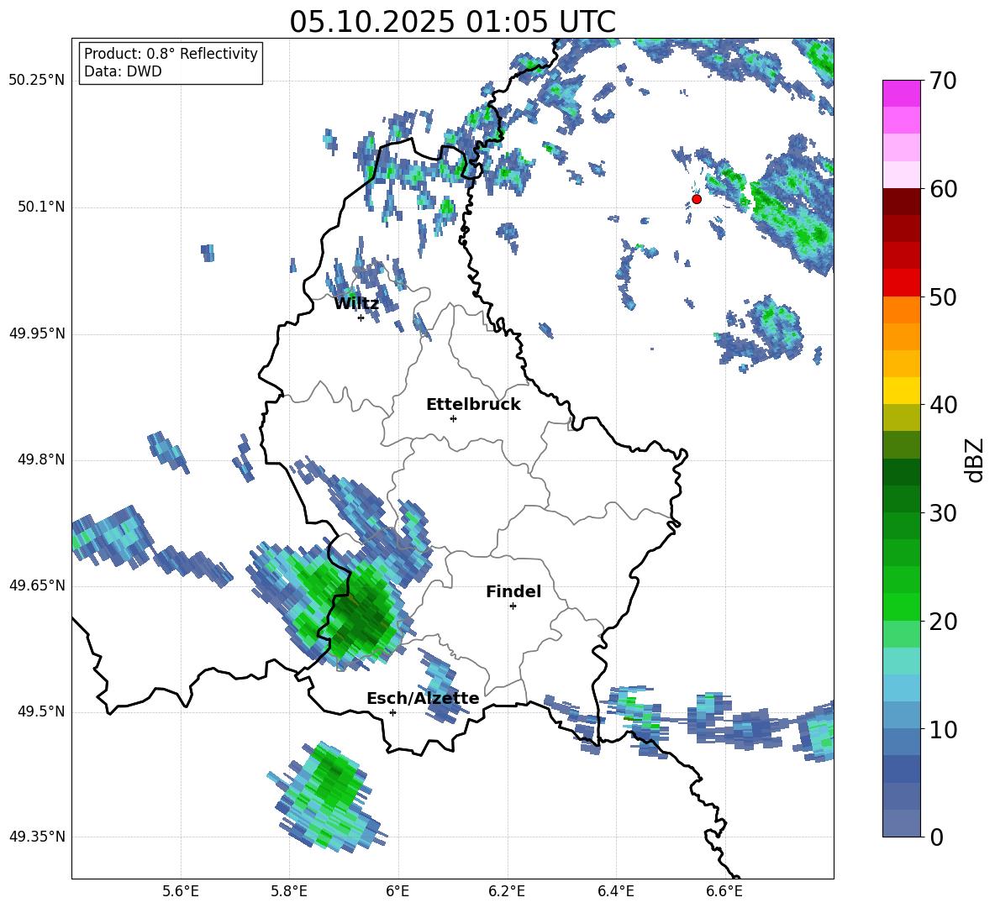Viewport: 995px width, 908px height.
Task: Click the 49.95°N latitude tick label
Action: pos(37,333)
